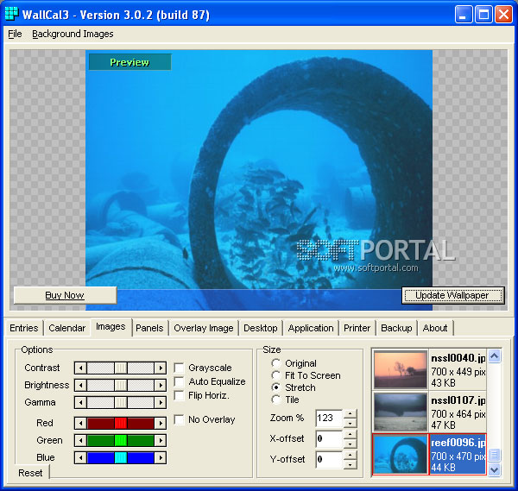Click the Preview label in preview area

point(129,62)
